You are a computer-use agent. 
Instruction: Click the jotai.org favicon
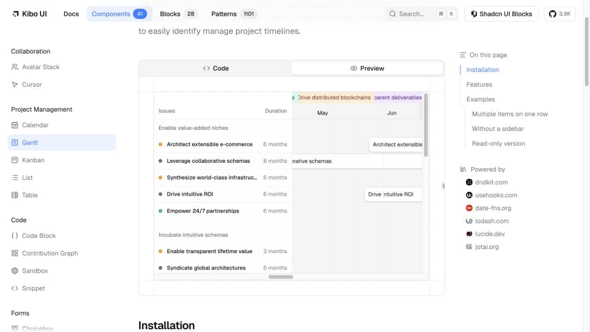coord(469,247)
